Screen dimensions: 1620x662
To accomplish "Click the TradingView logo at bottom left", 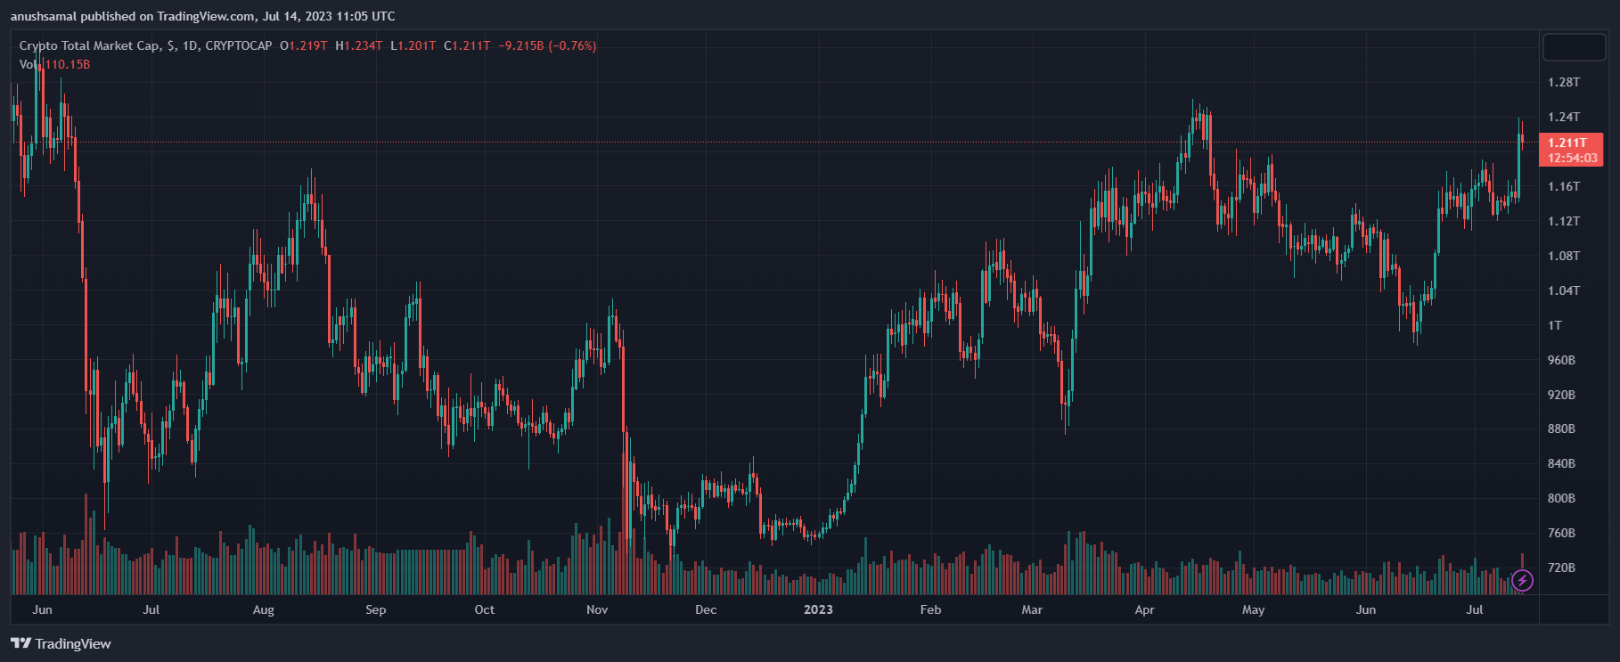I will (61, 643).
